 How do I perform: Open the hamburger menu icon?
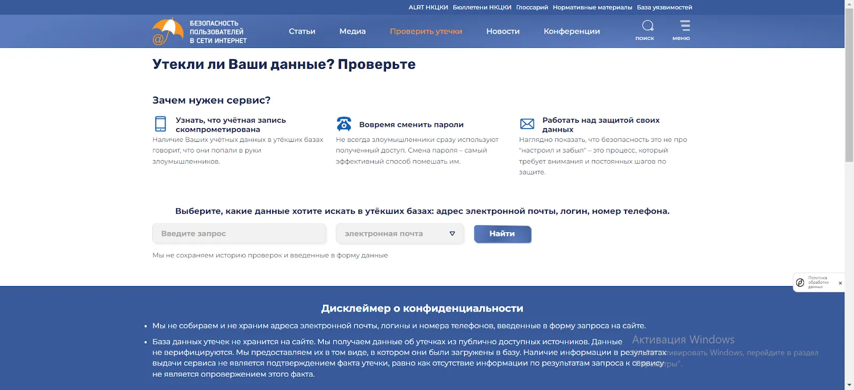click(x=685, y=26)
